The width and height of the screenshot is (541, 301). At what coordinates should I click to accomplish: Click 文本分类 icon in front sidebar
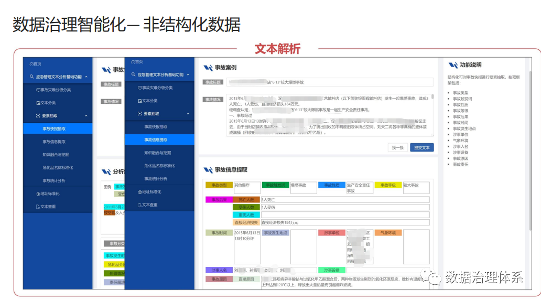click(x=140, y=101)
